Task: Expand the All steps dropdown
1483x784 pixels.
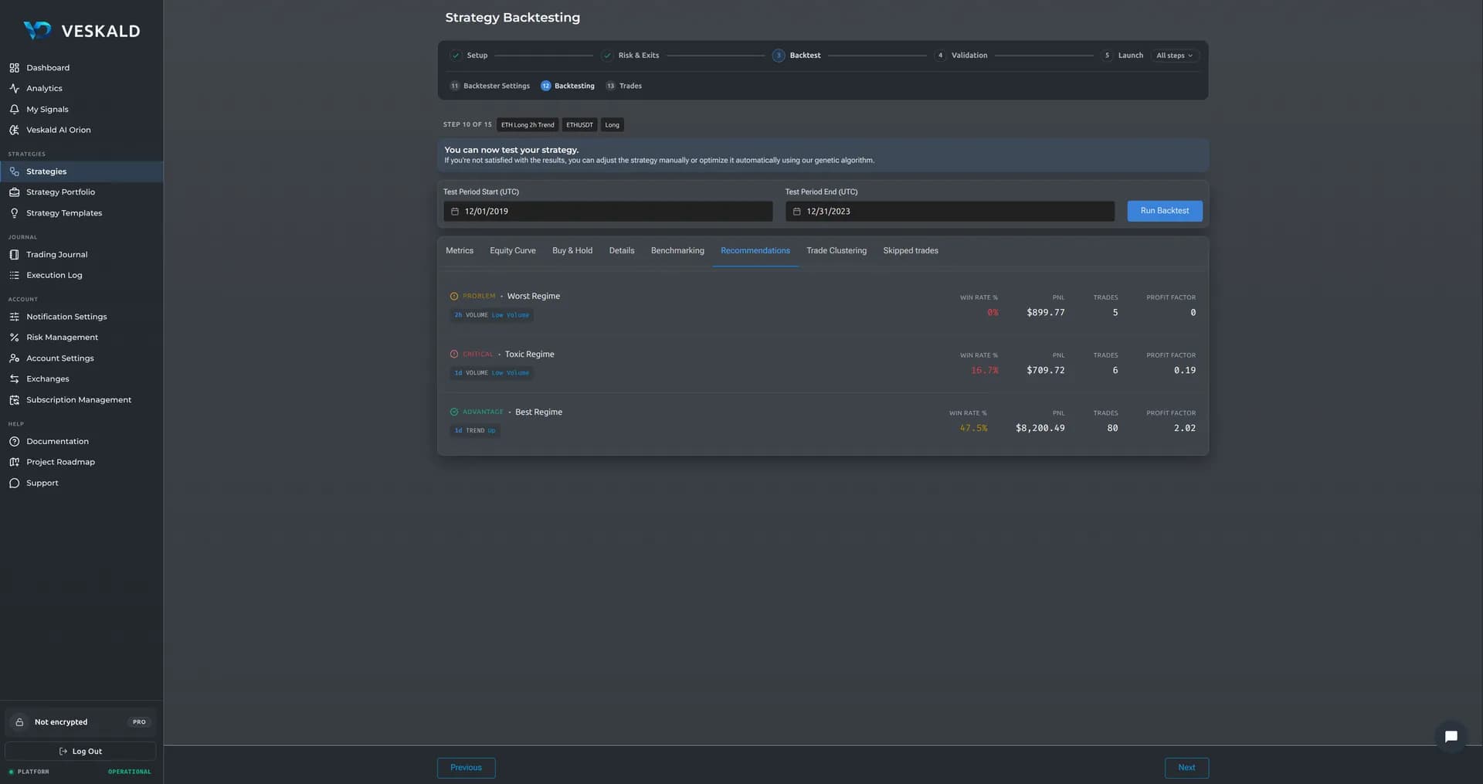Action: coord(1174,56)
